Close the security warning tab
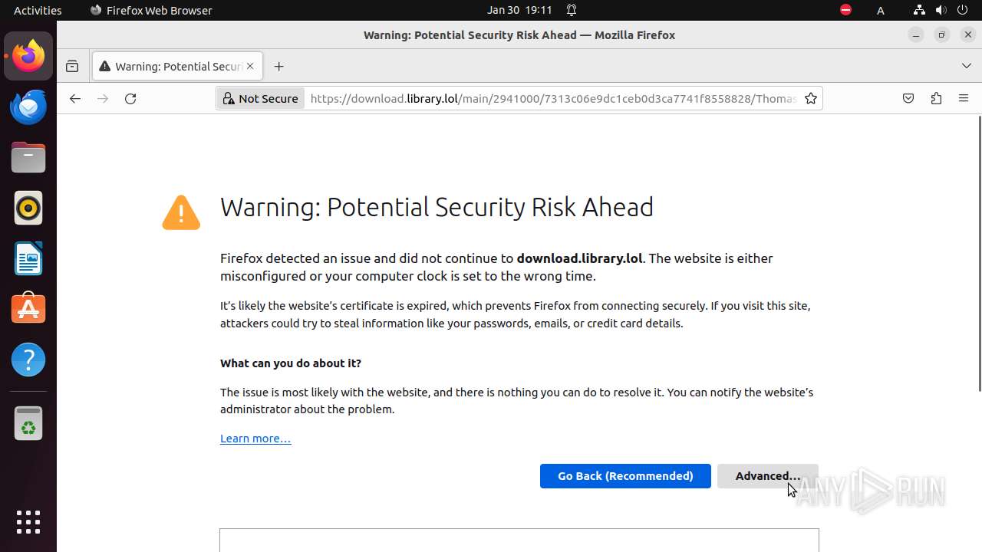This screenshot has height=552, width=982. [x=250, y=67]
